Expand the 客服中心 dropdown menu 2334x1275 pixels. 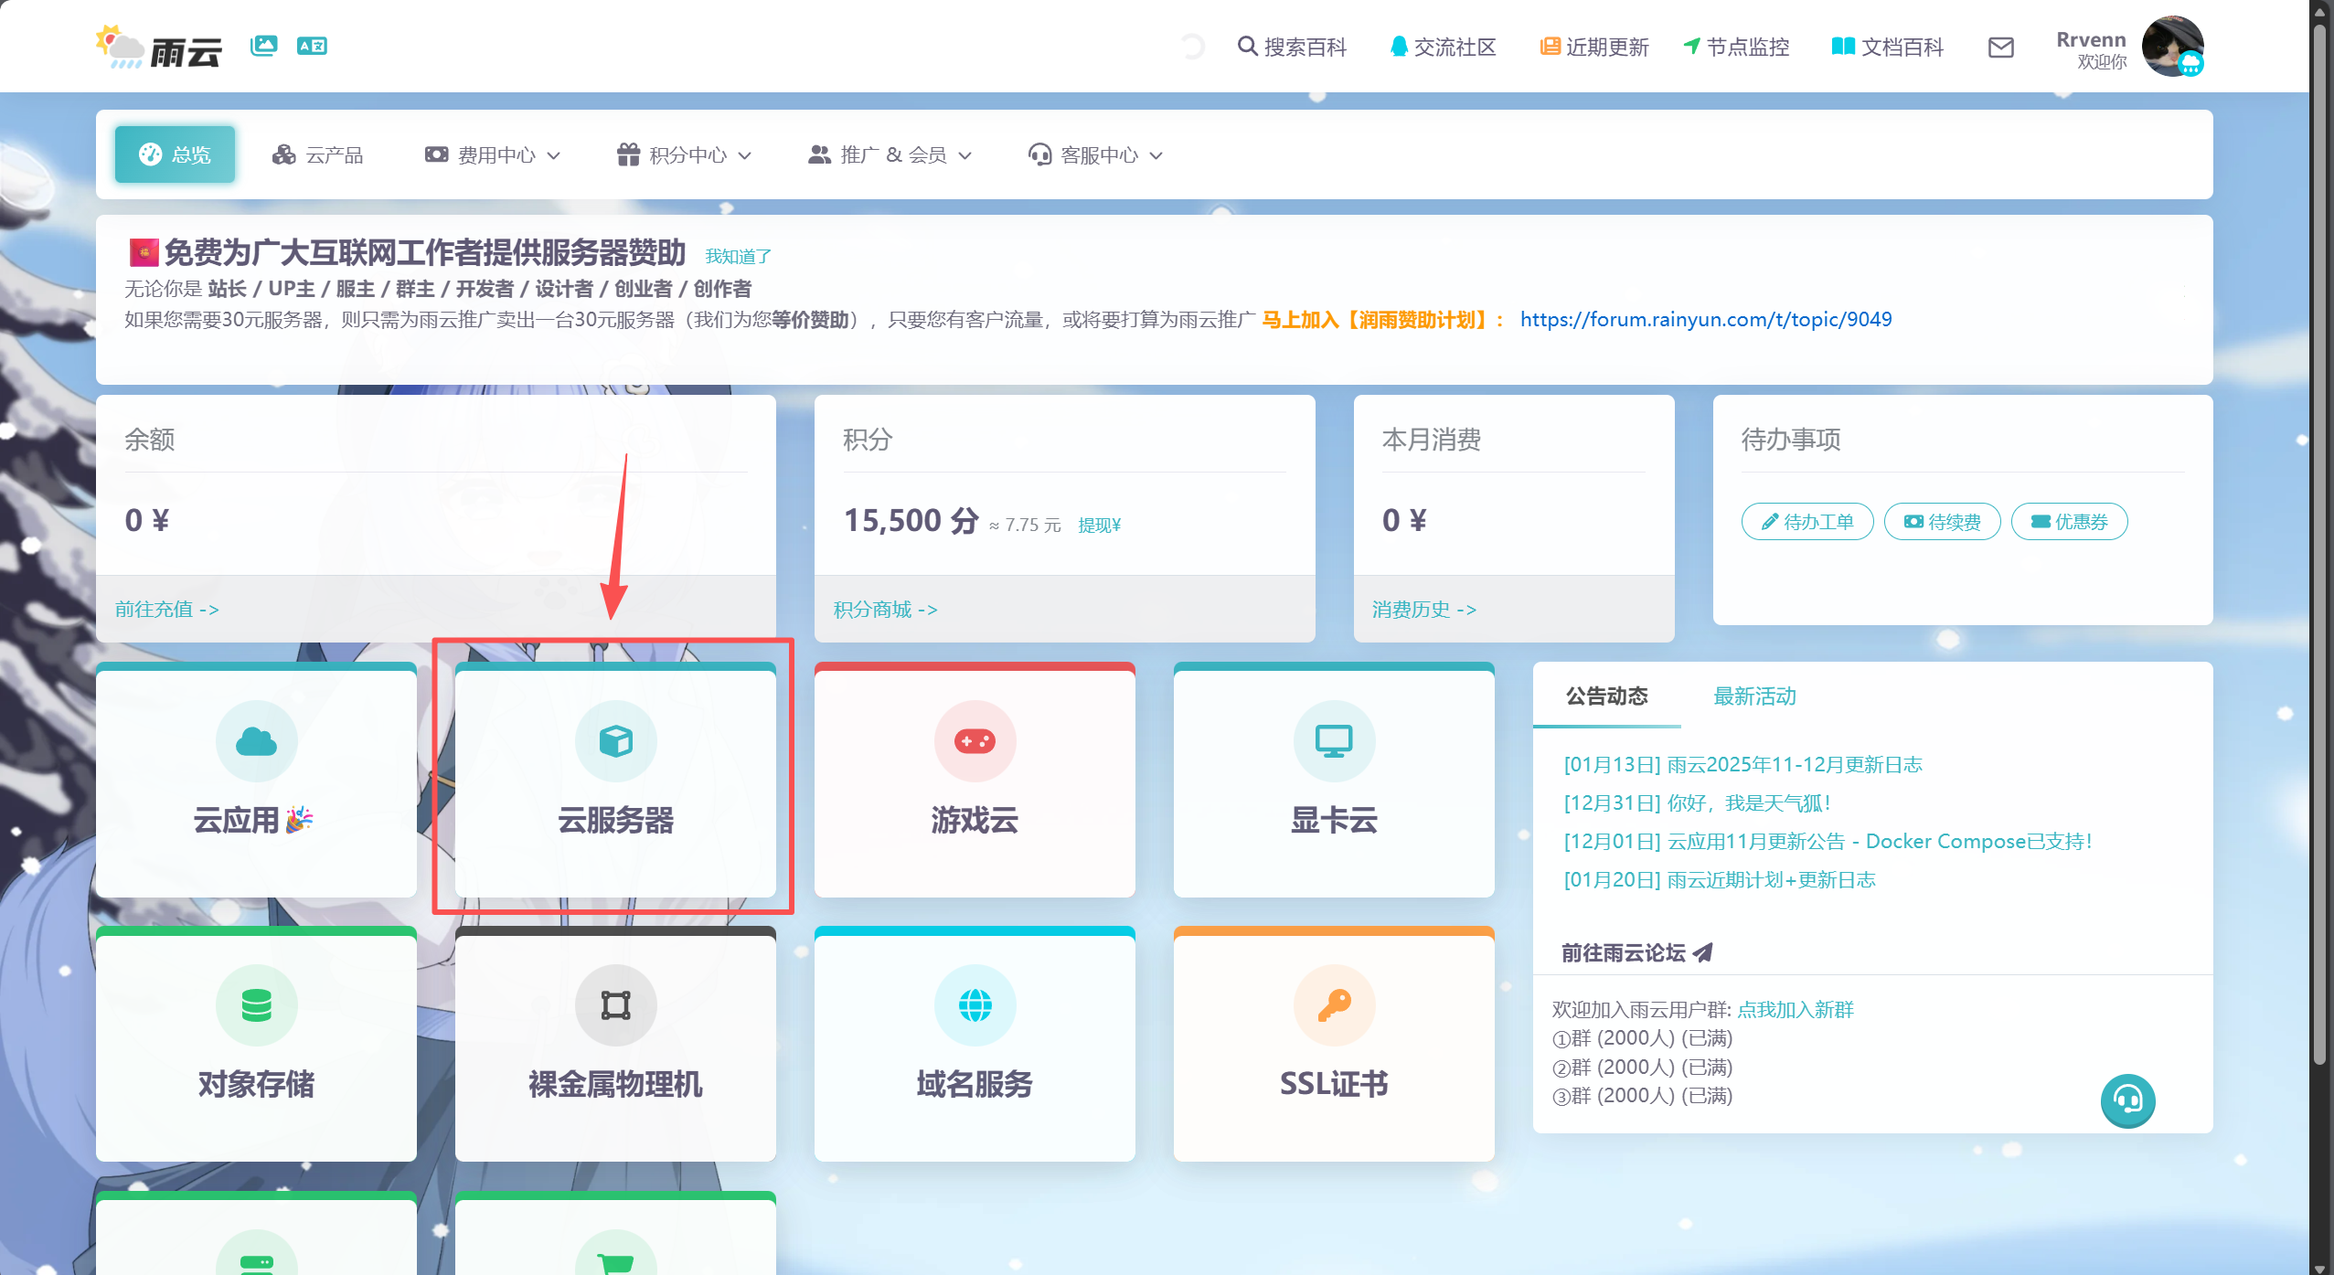click(1095, 154)
